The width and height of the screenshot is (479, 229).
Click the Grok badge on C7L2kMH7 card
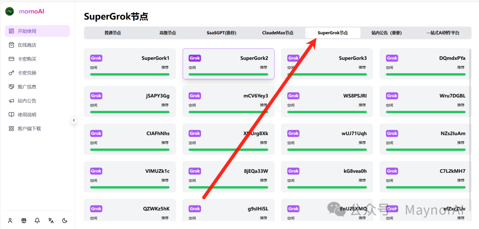tap(392, 171)
